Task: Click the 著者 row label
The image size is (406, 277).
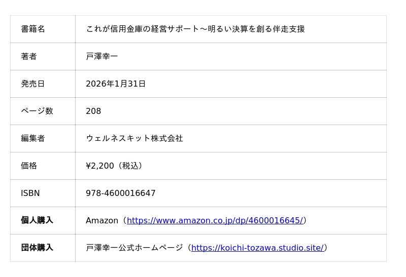Action: 29,56
